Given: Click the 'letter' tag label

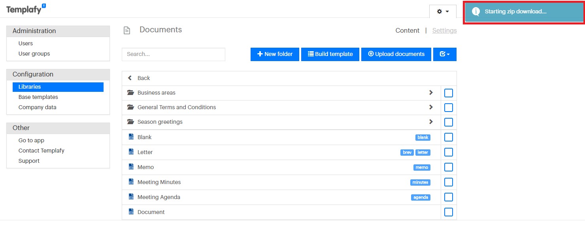Looking at the screenshot, I should [x=423, y=153].
